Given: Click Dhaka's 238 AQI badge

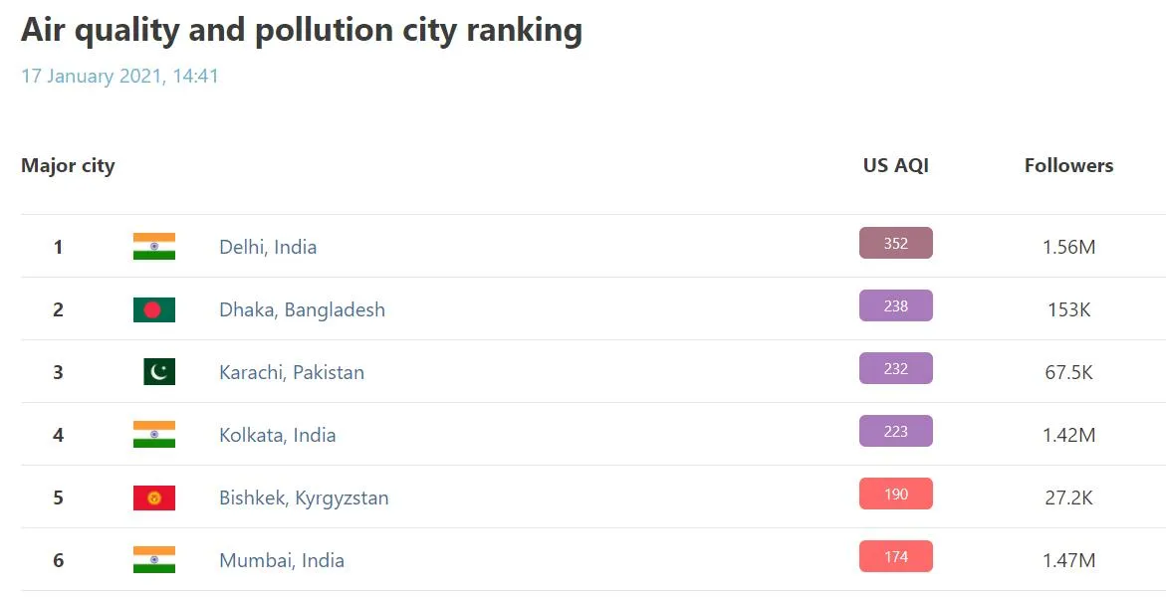Looking at the screenshot, I should coord(896,305).
